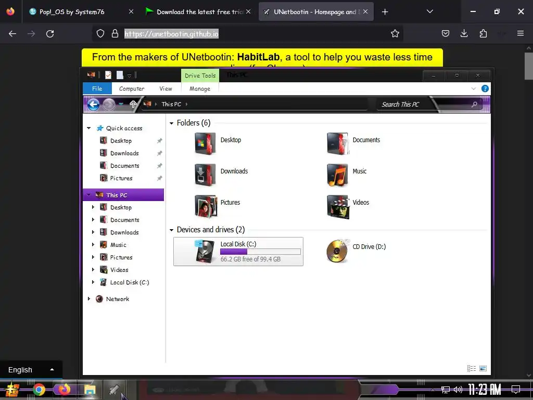
Task: Open Chrome from the taskbar
Action: (x=39, y=390)
